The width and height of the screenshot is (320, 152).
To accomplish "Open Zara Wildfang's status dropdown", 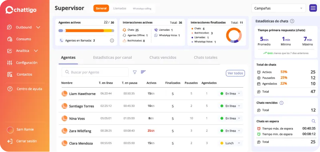I will (230, 131).
